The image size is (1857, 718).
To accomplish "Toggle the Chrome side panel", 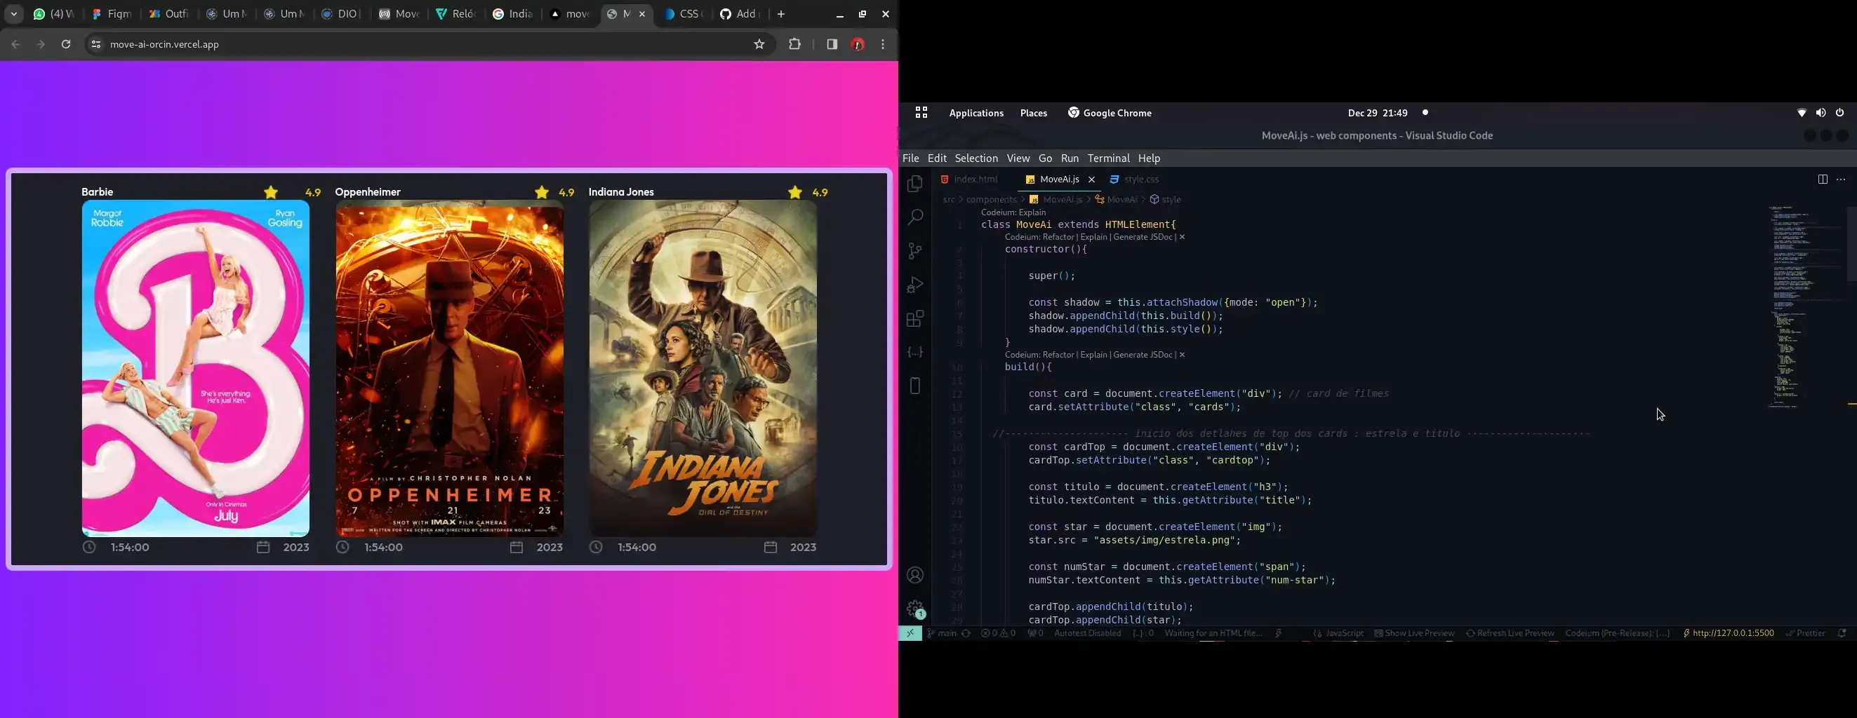I will (x=832, y=45).
